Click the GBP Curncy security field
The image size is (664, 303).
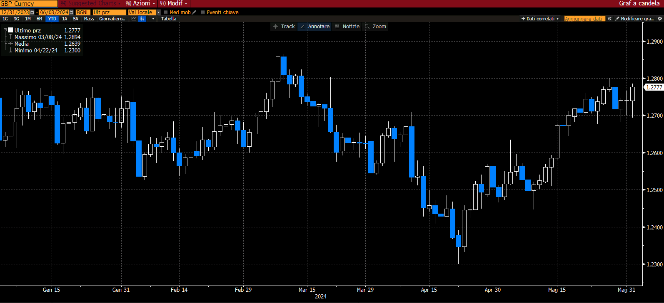(x=29, y=4)
